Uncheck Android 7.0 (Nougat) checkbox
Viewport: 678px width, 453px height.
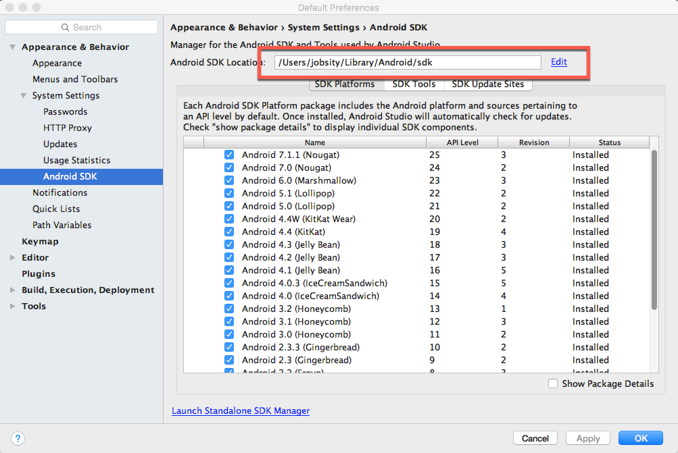coord(229,167)
